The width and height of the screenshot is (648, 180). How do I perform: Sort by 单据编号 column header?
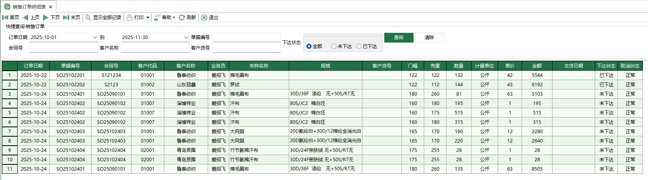pos(70,66)
